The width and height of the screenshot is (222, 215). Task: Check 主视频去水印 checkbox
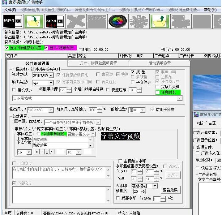click(120, 161)
